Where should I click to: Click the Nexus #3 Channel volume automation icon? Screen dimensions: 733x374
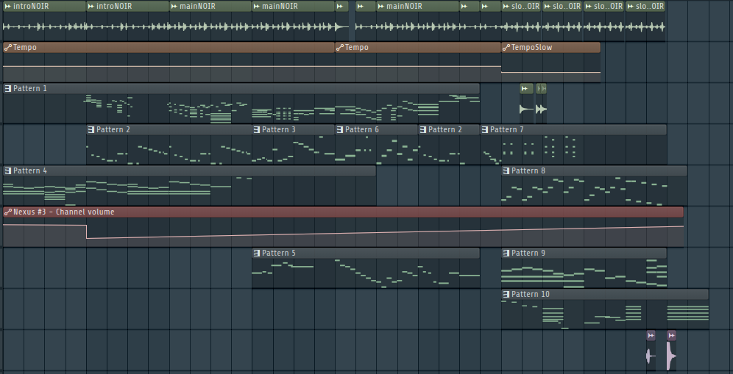coord(7,212)
